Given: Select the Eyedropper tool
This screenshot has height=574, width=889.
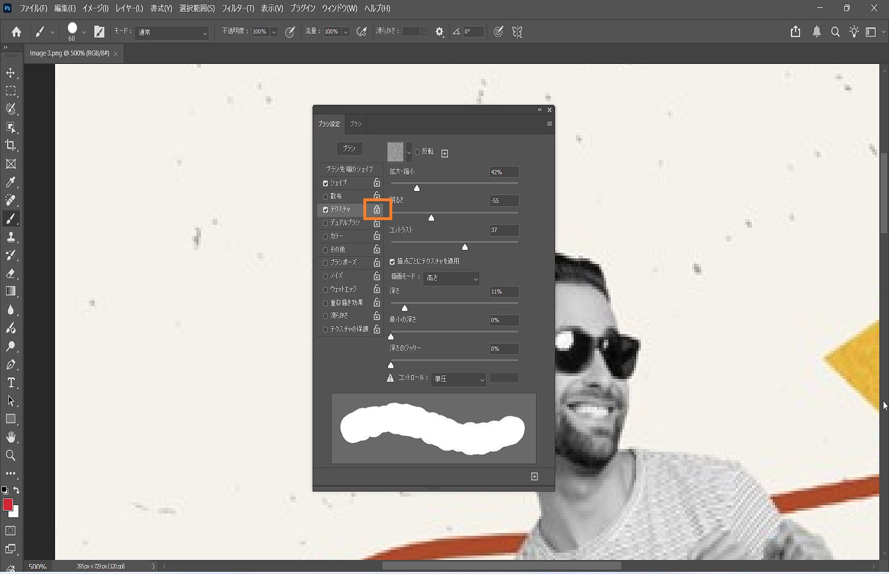Looking at the screenshot, I should (11, 182).
